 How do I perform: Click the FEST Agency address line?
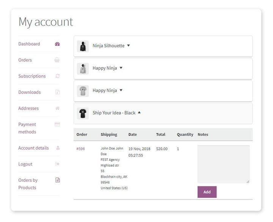110,160
